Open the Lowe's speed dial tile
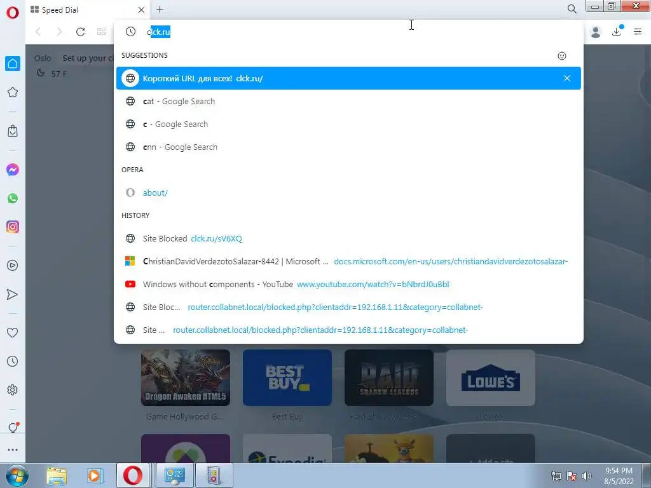The height and width of the screenshot is (488, 651). [491, 377]
